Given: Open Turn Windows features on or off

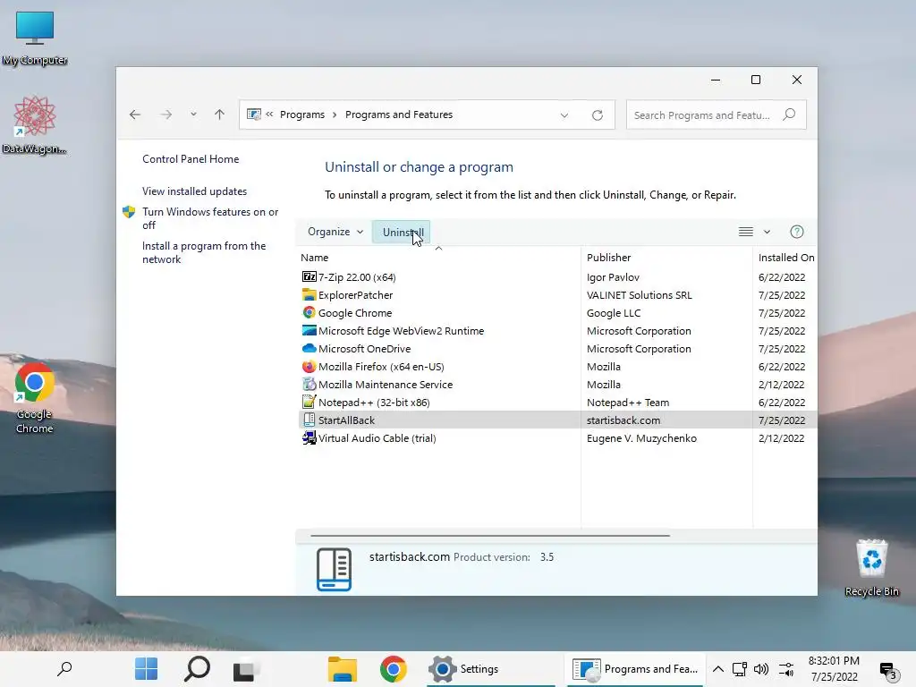Looking at the screenshot, I should coord(210,218).
